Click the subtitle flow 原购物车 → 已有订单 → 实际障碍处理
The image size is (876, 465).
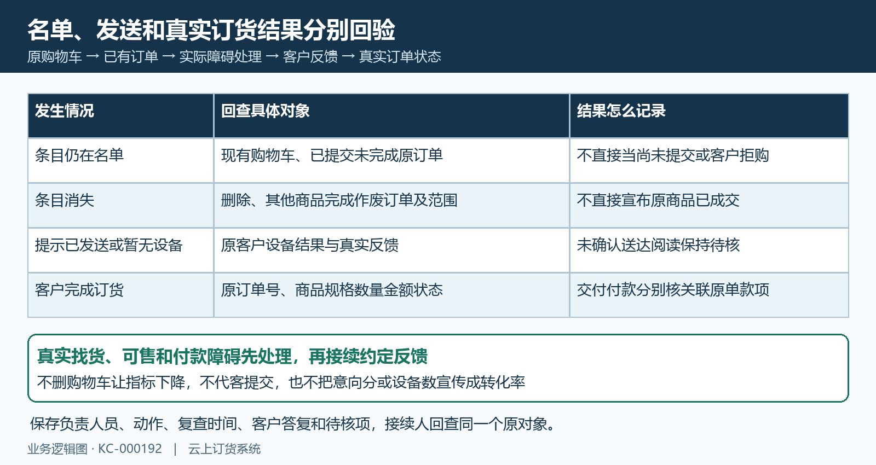pyautogui.click(x=145, y=57)
